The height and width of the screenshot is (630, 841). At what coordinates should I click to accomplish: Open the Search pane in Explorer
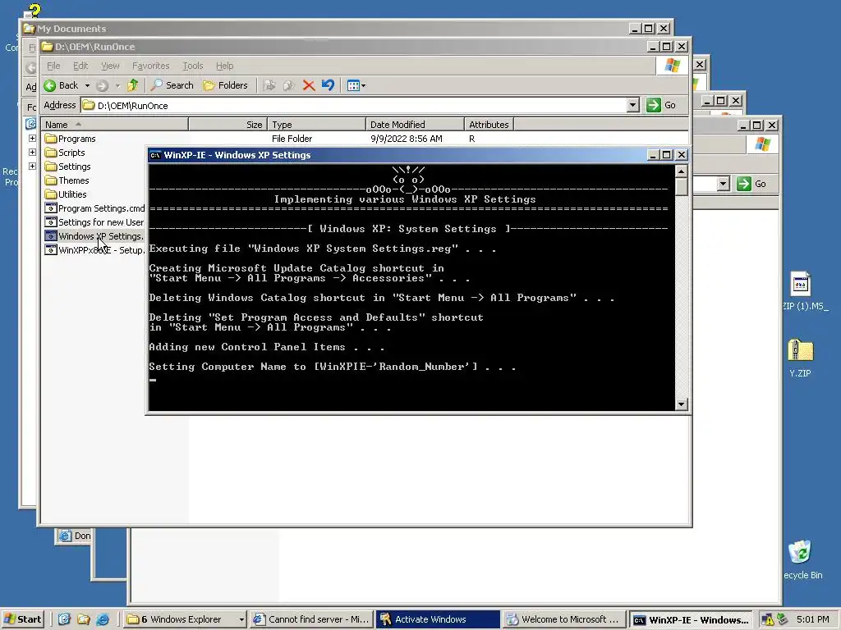[172, 85]
